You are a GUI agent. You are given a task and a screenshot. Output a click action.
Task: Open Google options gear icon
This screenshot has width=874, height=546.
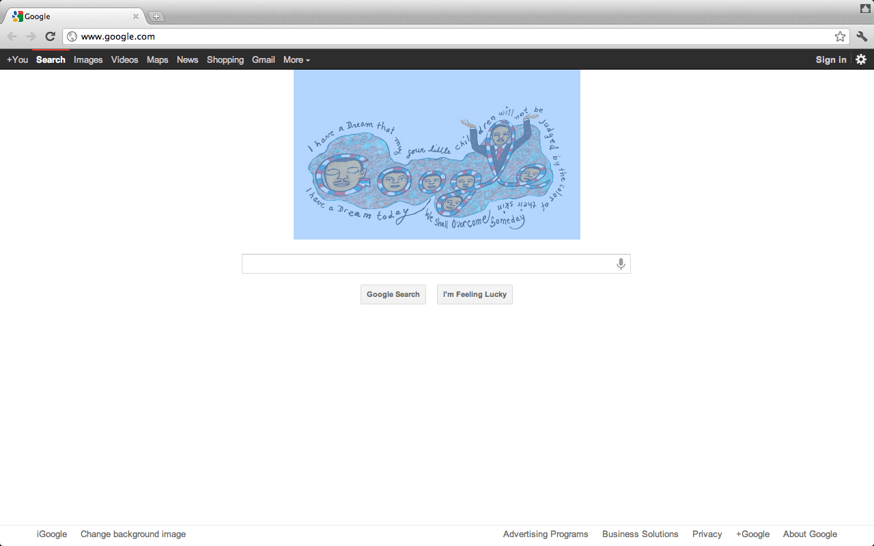861,59
